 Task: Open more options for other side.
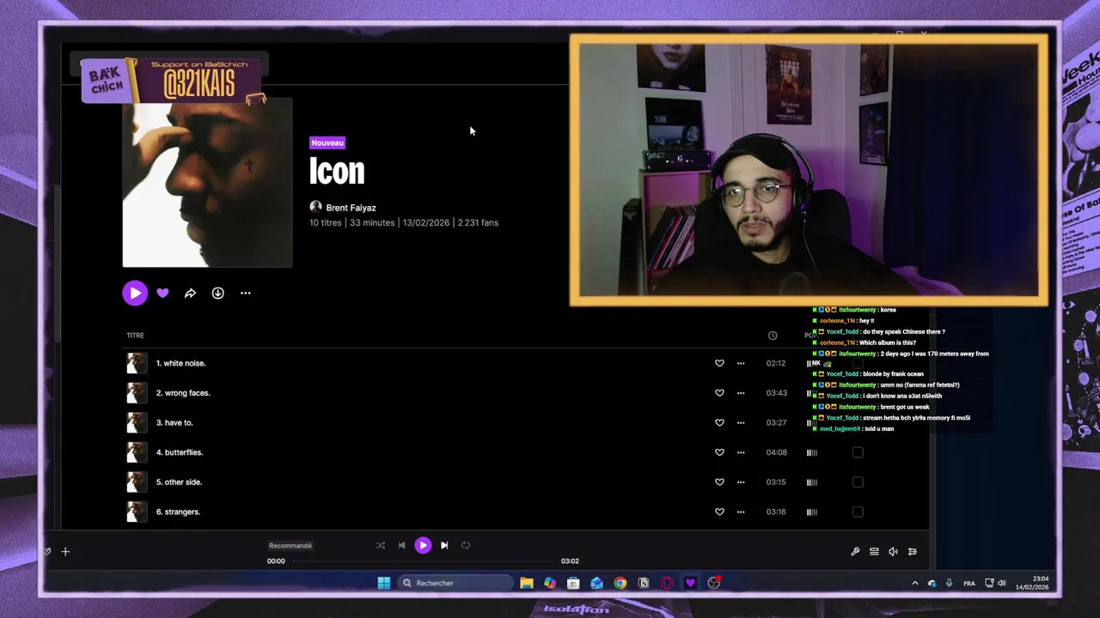(741, 482)
